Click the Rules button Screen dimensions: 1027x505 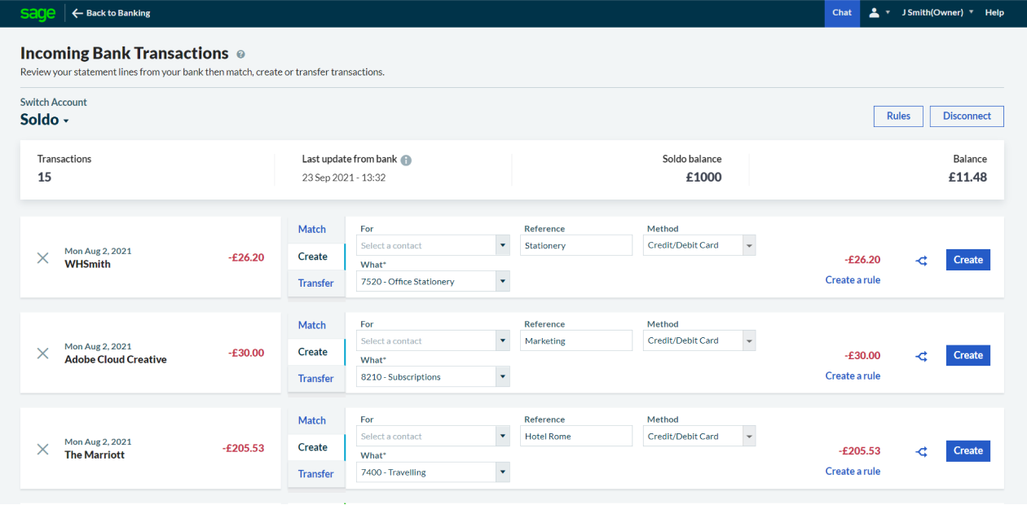898,116
